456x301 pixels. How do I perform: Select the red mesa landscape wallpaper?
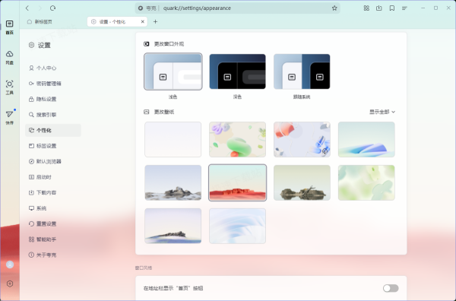[237, 182]
